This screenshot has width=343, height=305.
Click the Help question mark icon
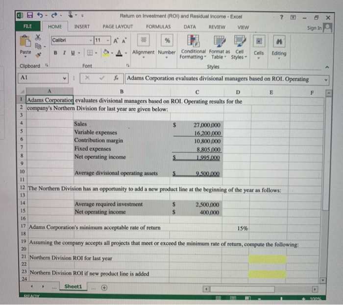click(x=282, y=17)
